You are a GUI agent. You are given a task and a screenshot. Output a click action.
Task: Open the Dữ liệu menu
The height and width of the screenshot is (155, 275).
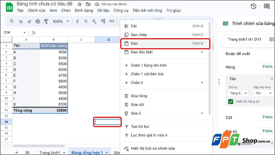(x=103, y=11)
